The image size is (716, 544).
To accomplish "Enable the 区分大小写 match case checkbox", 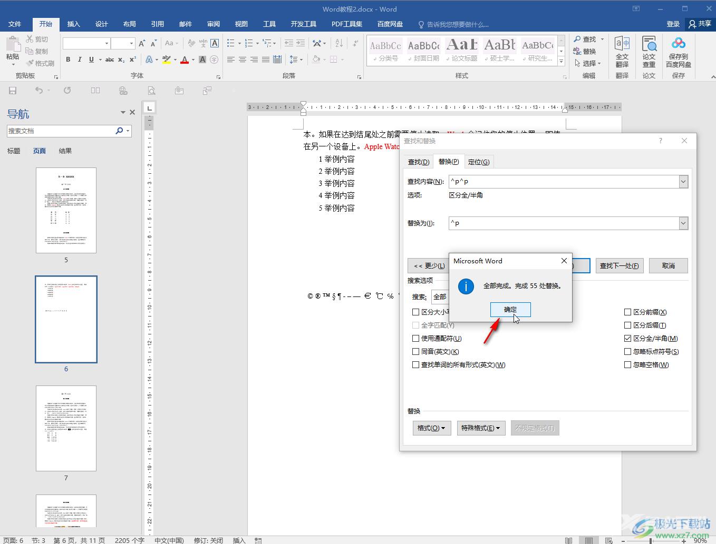I will point(416,312).
